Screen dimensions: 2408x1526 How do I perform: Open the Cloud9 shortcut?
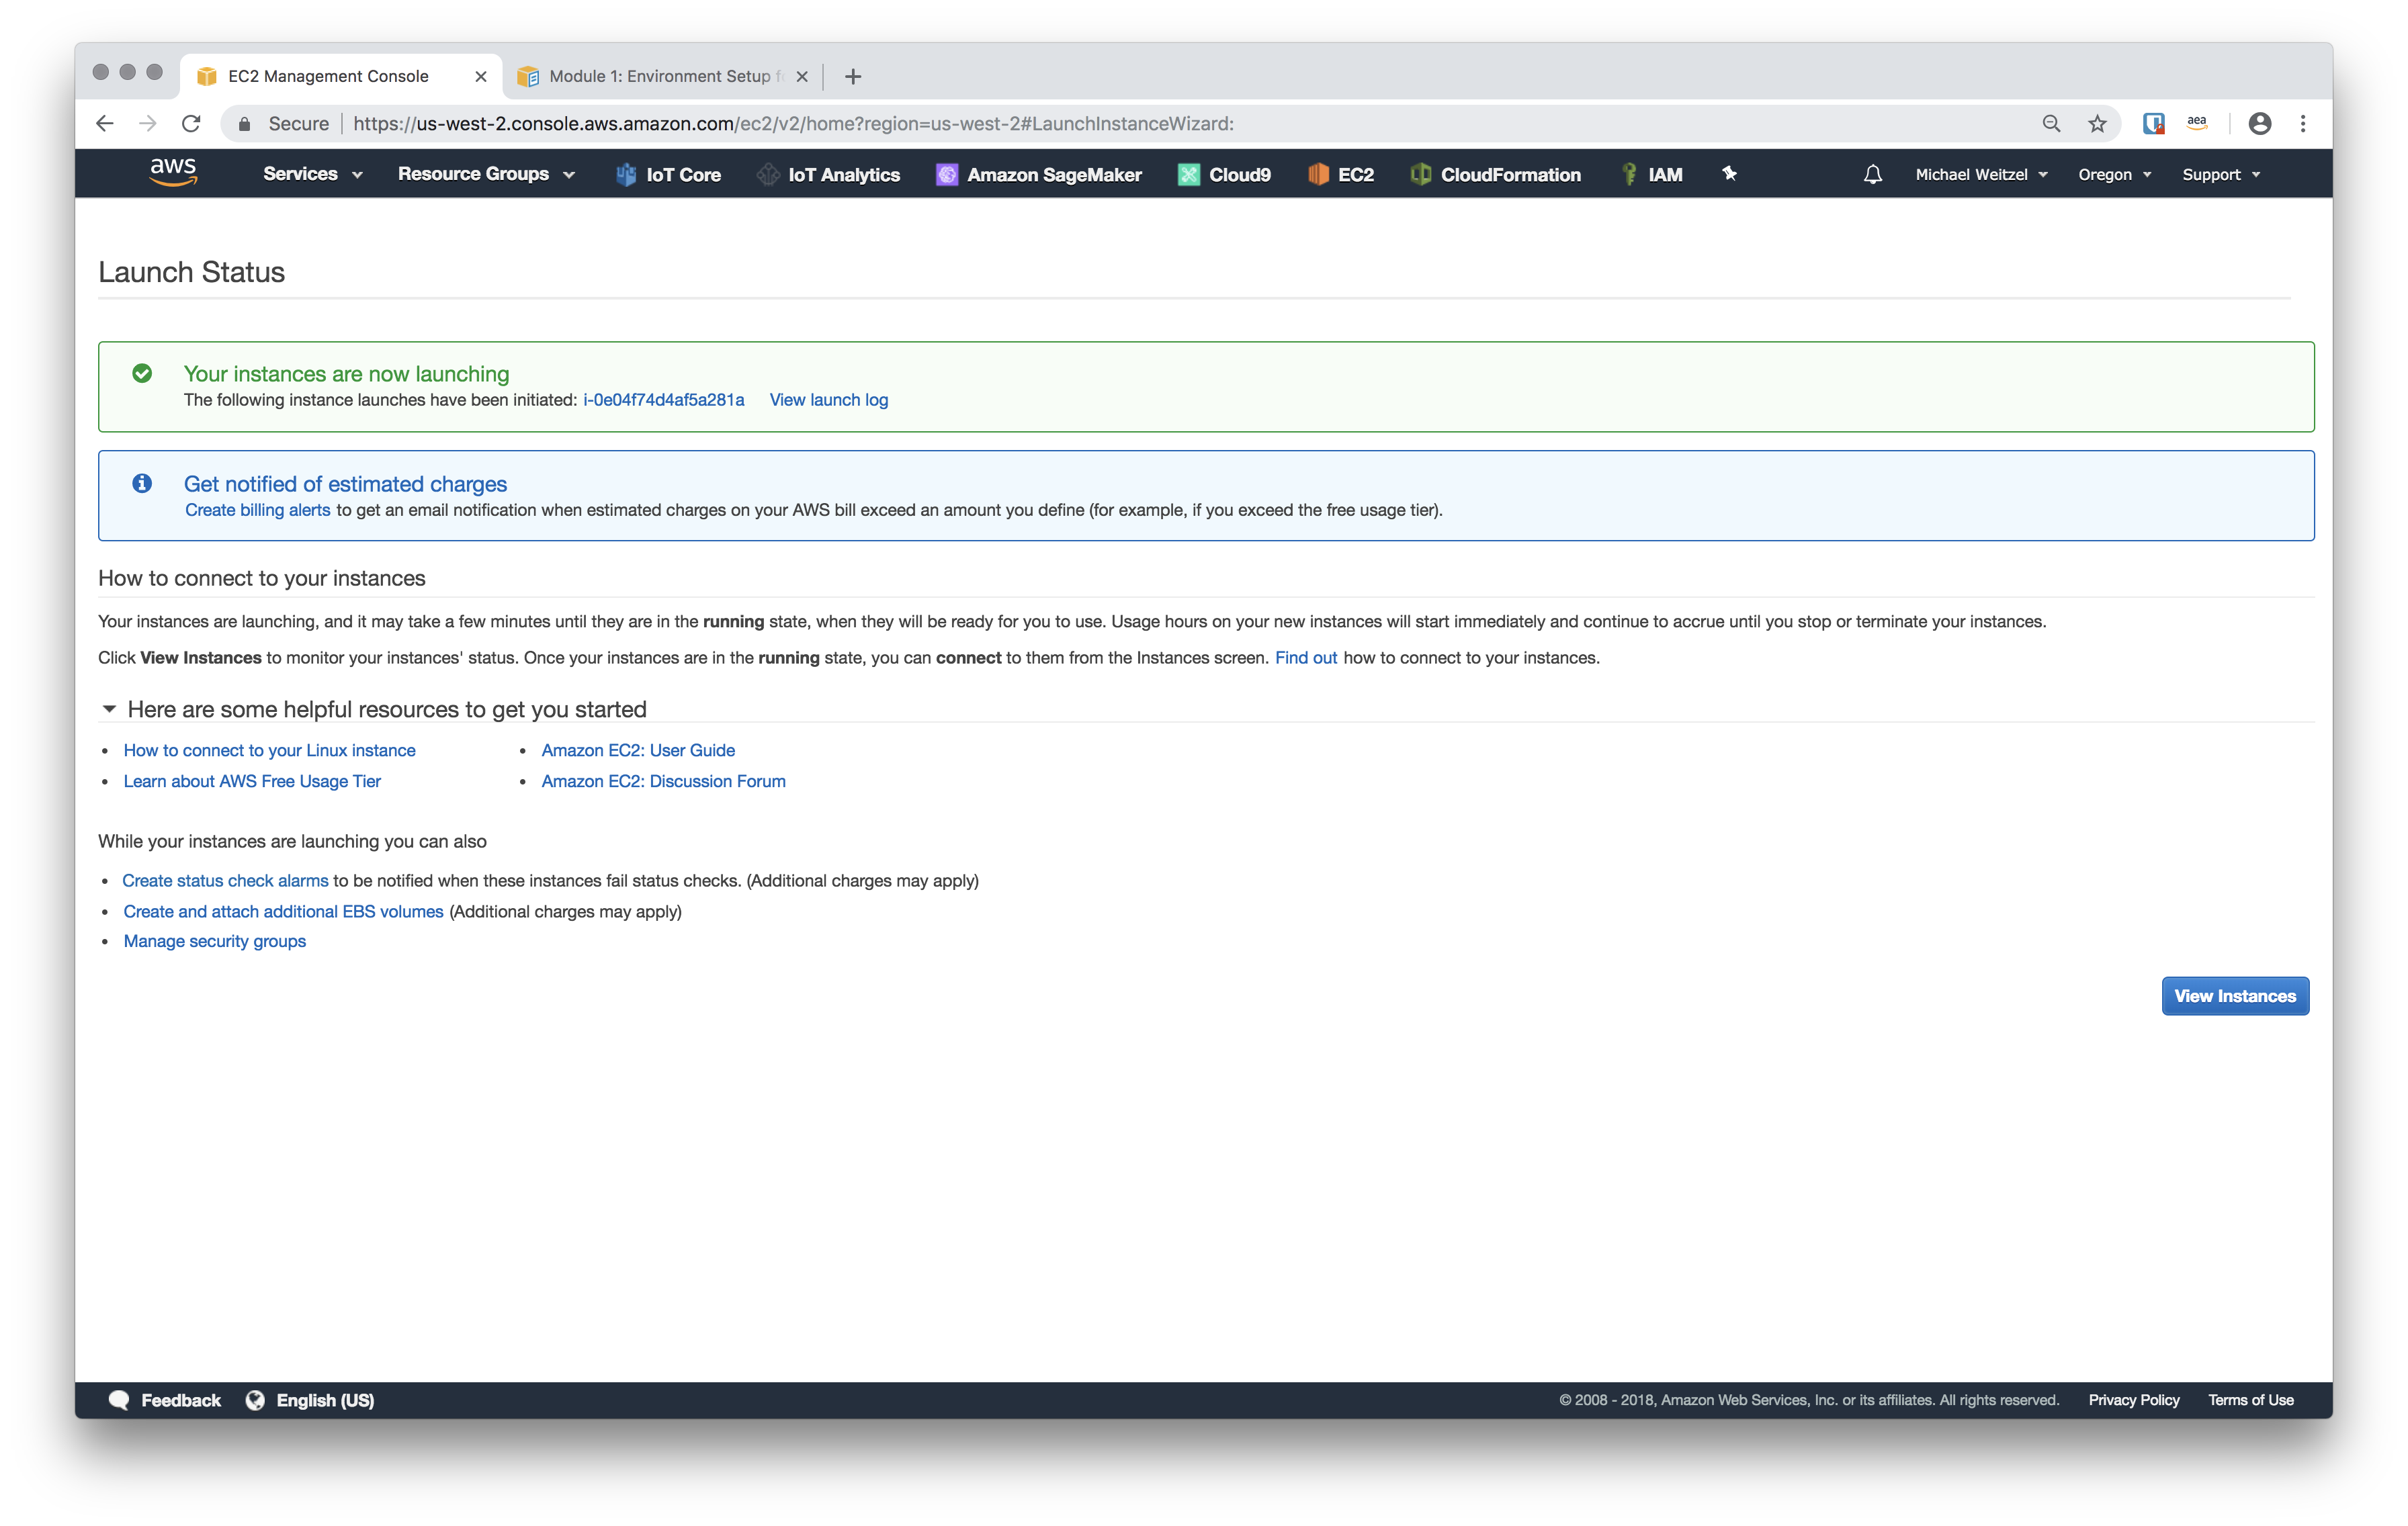tap(1224, 174)
